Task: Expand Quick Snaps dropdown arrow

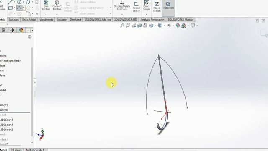Action: pyautogui.click(x=147, y=14)
